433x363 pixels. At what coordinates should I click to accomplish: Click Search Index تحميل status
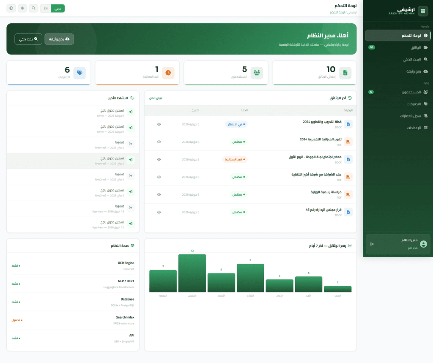[x=17, y=320]
